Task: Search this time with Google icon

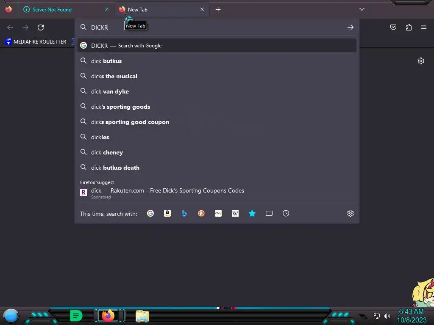Action: point(150,213)
